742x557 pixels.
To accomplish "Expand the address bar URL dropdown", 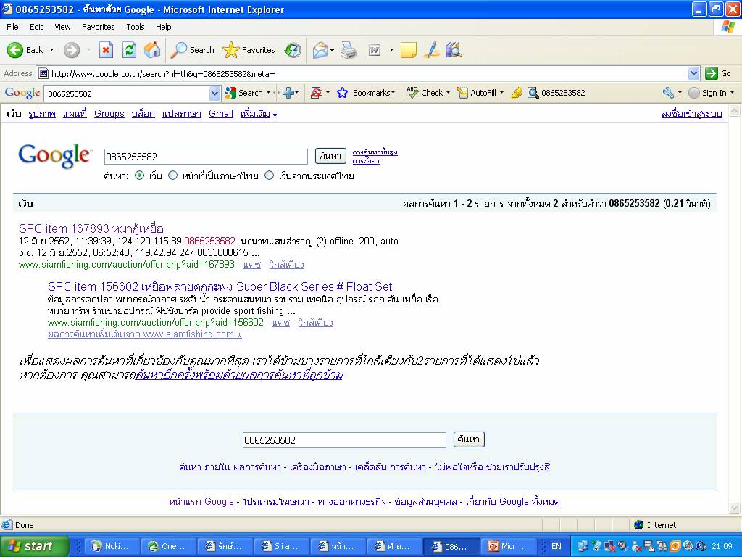I will pos(693,73).
